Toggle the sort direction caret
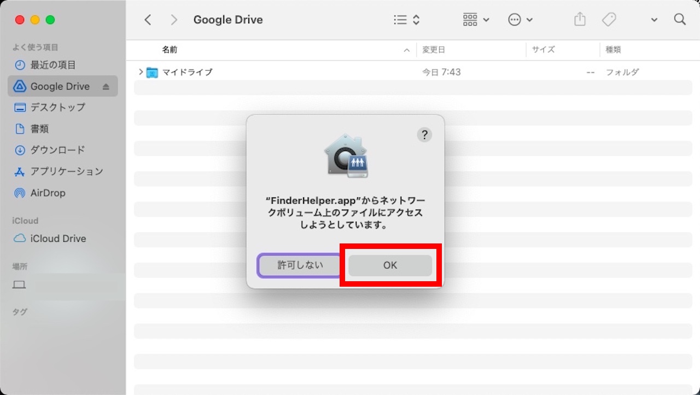Image resolution: width=700 pixels, height=395 pixels. (x=406, y=50)
